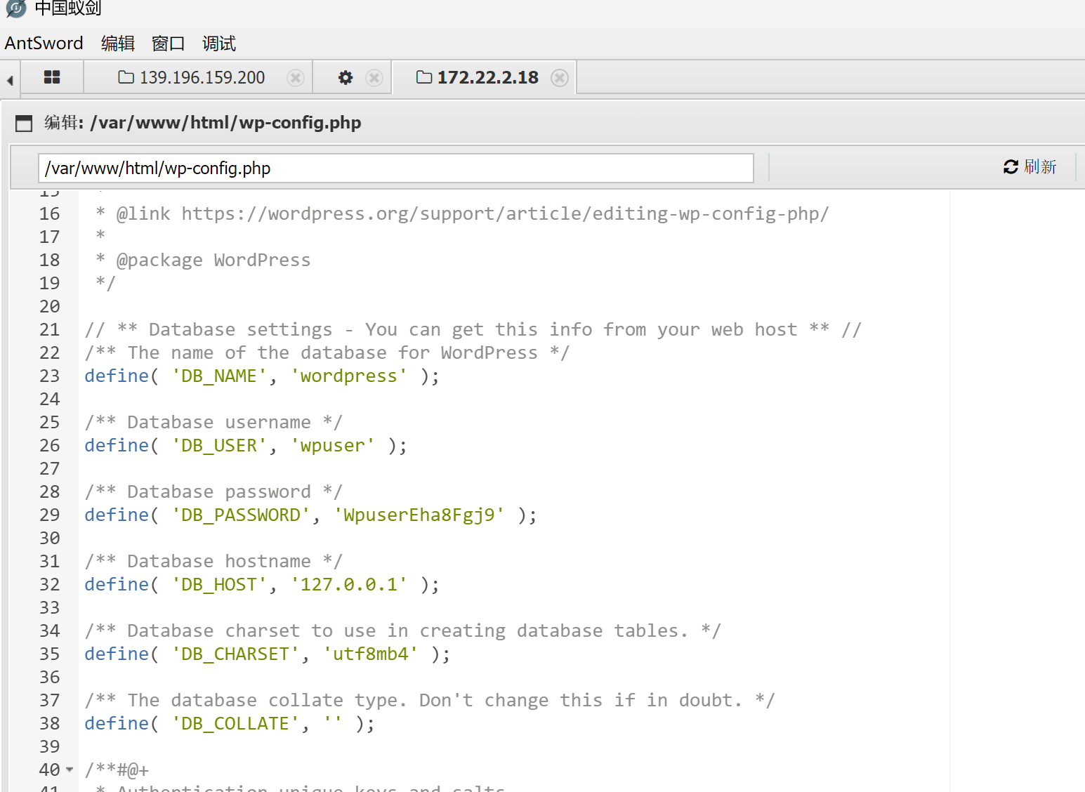Click the settings gear tab icon
The image size is (1085, 792).
pyautogui.click(x=345, y=78)
